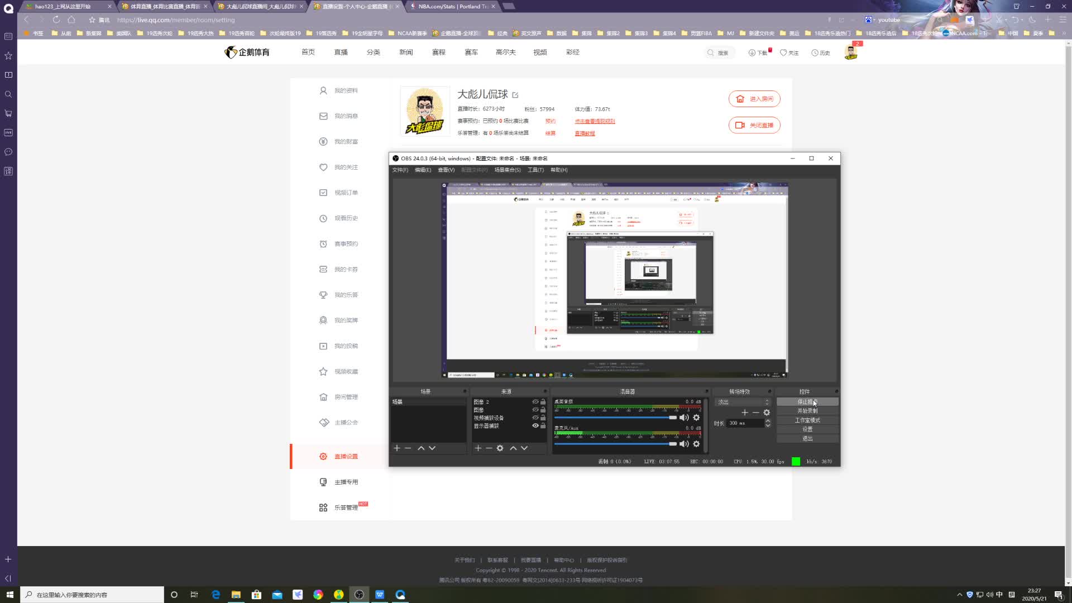Open mic/Aux audio settings gear
The image size is (1072, 603).
tap(696, 444)
